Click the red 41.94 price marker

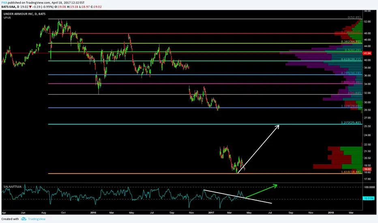367,53
